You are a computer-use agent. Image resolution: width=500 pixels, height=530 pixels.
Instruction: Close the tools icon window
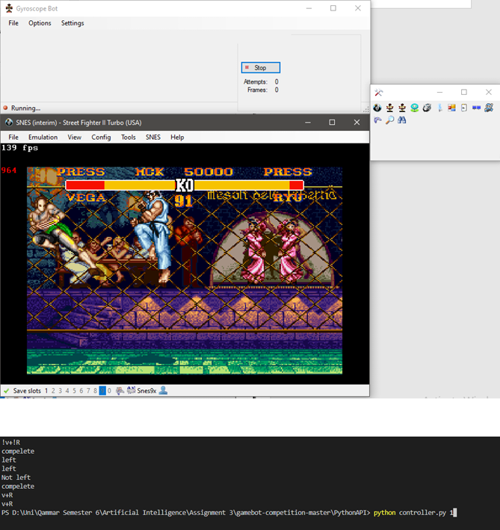pos(489,92)
